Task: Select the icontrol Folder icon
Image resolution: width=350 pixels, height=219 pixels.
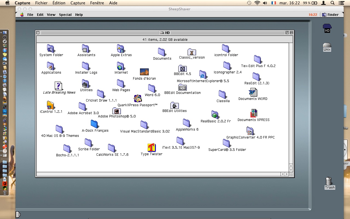Action: [226, 48]
